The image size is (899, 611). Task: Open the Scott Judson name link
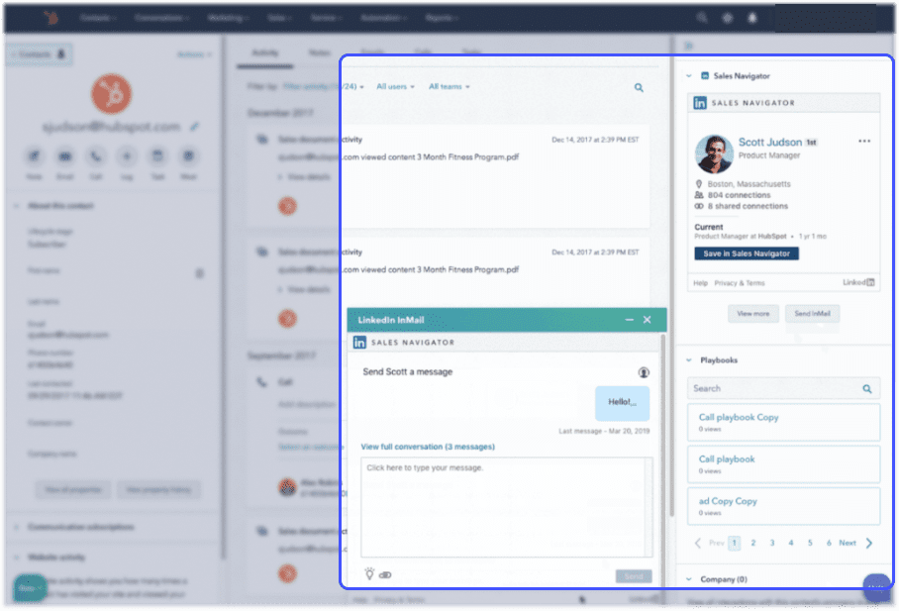click(x=769, y=142)
